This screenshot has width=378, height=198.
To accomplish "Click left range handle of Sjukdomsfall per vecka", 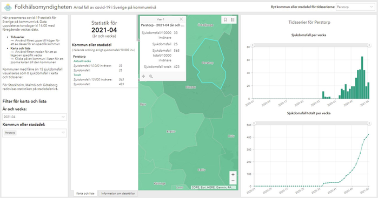I will (253, 45).
